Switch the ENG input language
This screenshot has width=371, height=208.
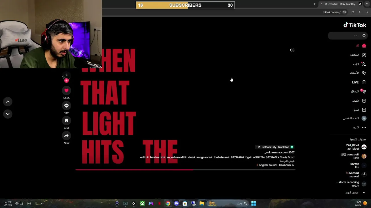point(29,203)
